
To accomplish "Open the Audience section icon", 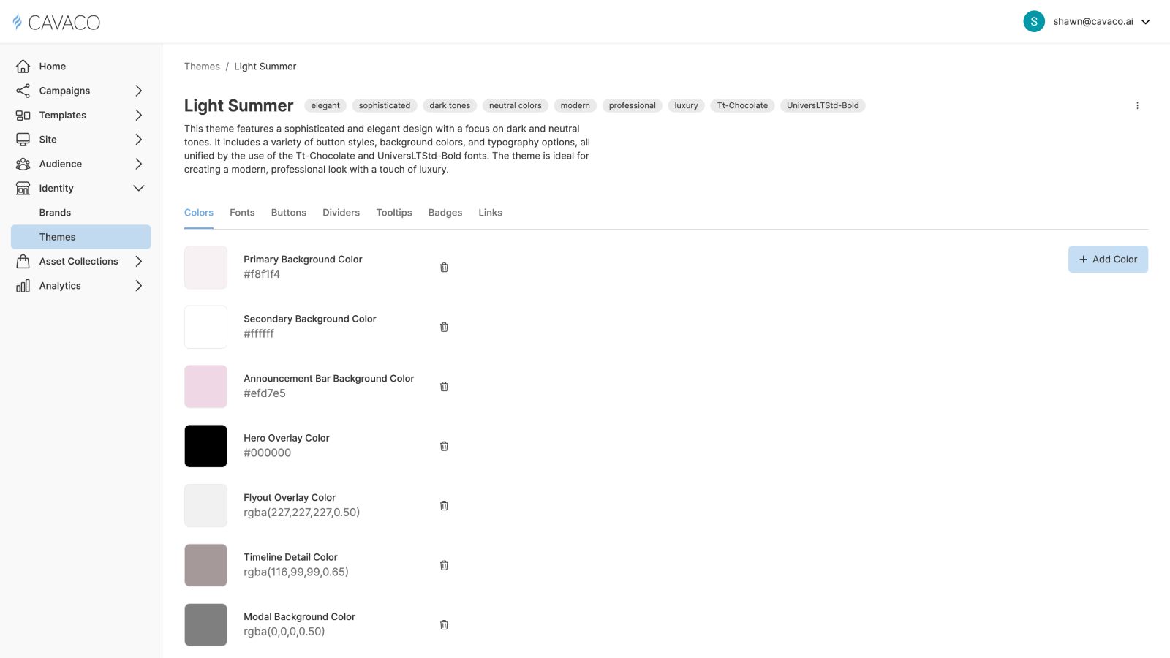I will pos(23,164).
